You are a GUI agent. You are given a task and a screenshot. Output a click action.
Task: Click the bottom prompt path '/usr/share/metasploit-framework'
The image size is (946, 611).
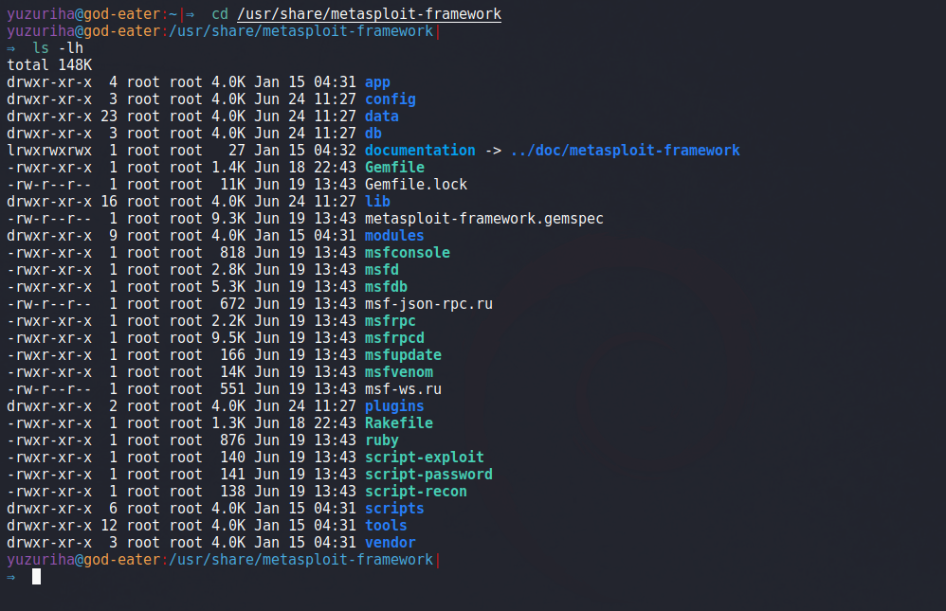[x=300, y=560]
